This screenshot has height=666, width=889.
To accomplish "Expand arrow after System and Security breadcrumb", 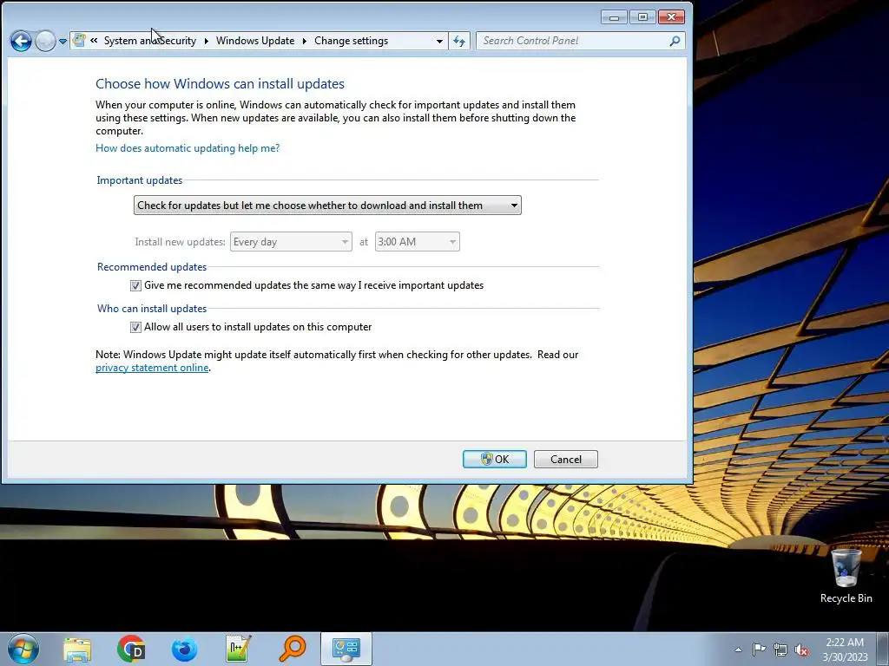I will point(207,41).
